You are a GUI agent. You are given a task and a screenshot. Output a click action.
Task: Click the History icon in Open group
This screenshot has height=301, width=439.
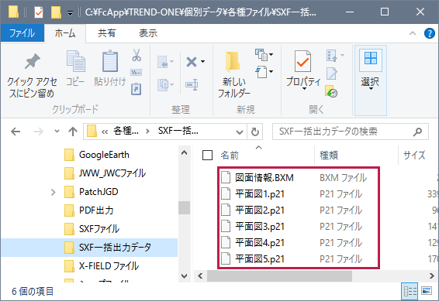(x=331, y=91)
